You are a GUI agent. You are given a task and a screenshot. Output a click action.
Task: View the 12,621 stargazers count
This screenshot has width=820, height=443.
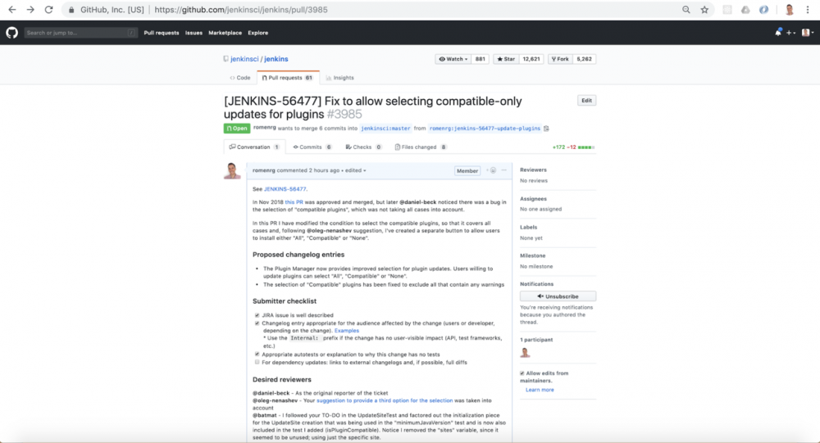(531, 59)
